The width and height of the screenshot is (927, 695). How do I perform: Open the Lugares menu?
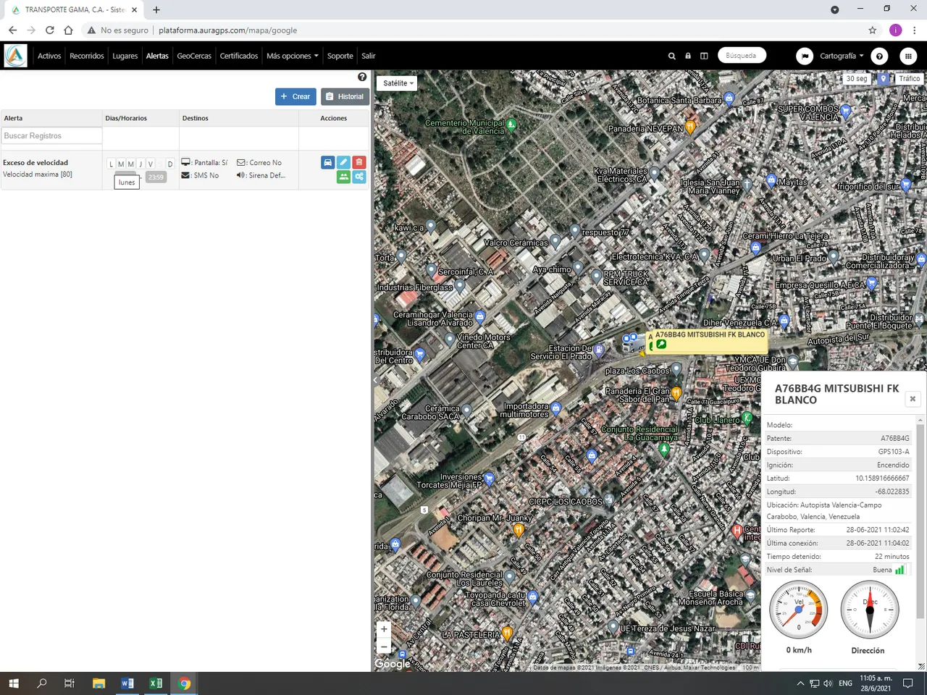pos(125,56)
